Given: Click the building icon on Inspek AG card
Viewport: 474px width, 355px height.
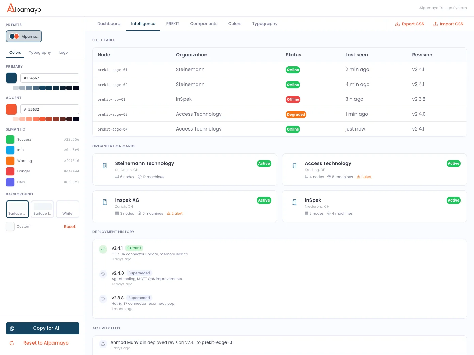Looking at the screenshot, I should [105, 202].
